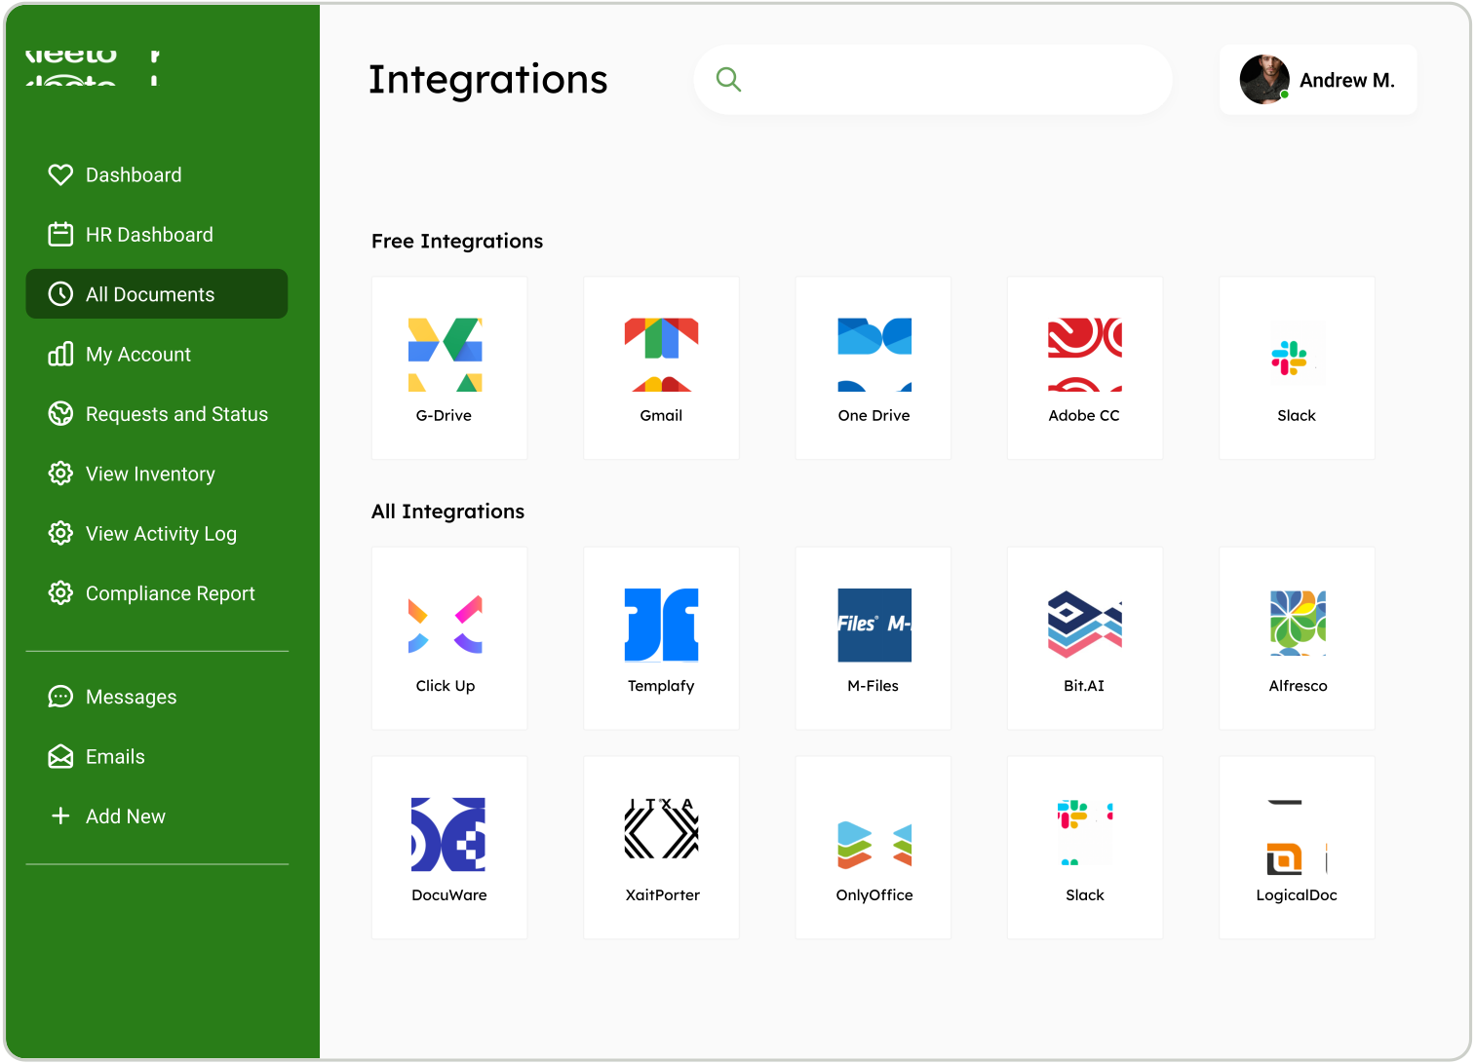Open the LogicalDoc integration card
This screenshot has width=1475, height=1063.
pos(1297,848)
